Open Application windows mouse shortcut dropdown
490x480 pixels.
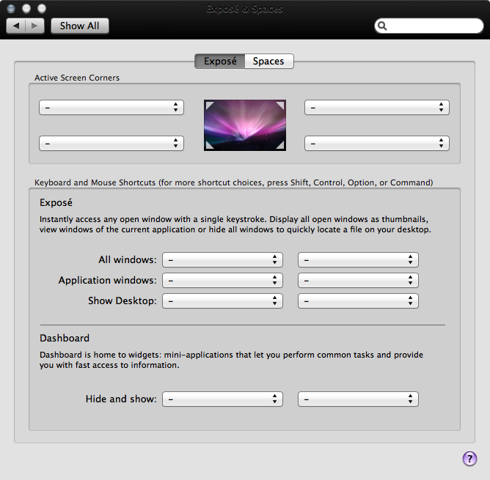point(358,281)
